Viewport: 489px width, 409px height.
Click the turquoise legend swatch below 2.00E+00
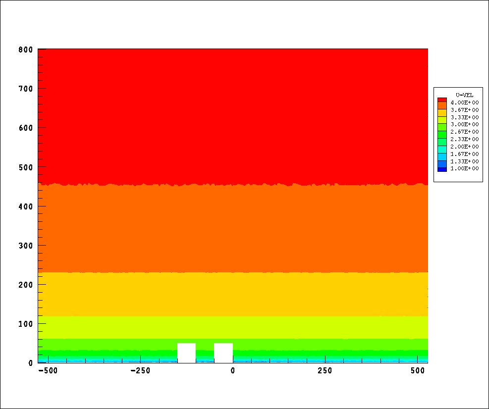[442, 150]
